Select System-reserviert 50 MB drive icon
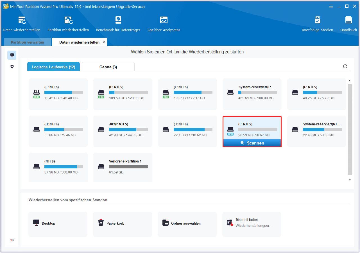Screen dimensions: 360x253 click(295, 129)
